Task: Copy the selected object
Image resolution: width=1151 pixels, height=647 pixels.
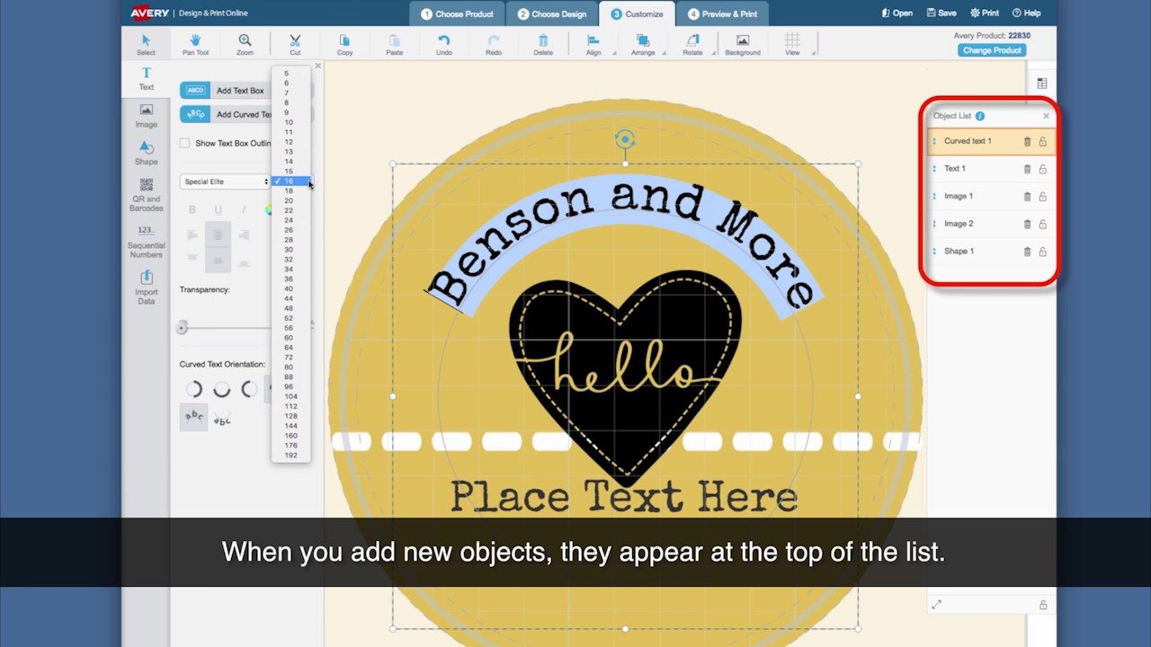Action: 344,44
